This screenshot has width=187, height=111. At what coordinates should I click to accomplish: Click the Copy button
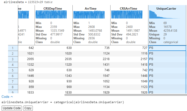click(28, 108)
